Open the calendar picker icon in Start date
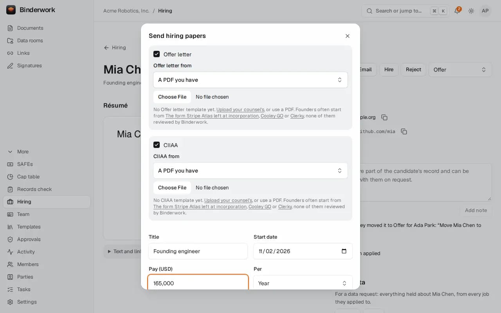 pyautogui.click(x=344, y=251)
